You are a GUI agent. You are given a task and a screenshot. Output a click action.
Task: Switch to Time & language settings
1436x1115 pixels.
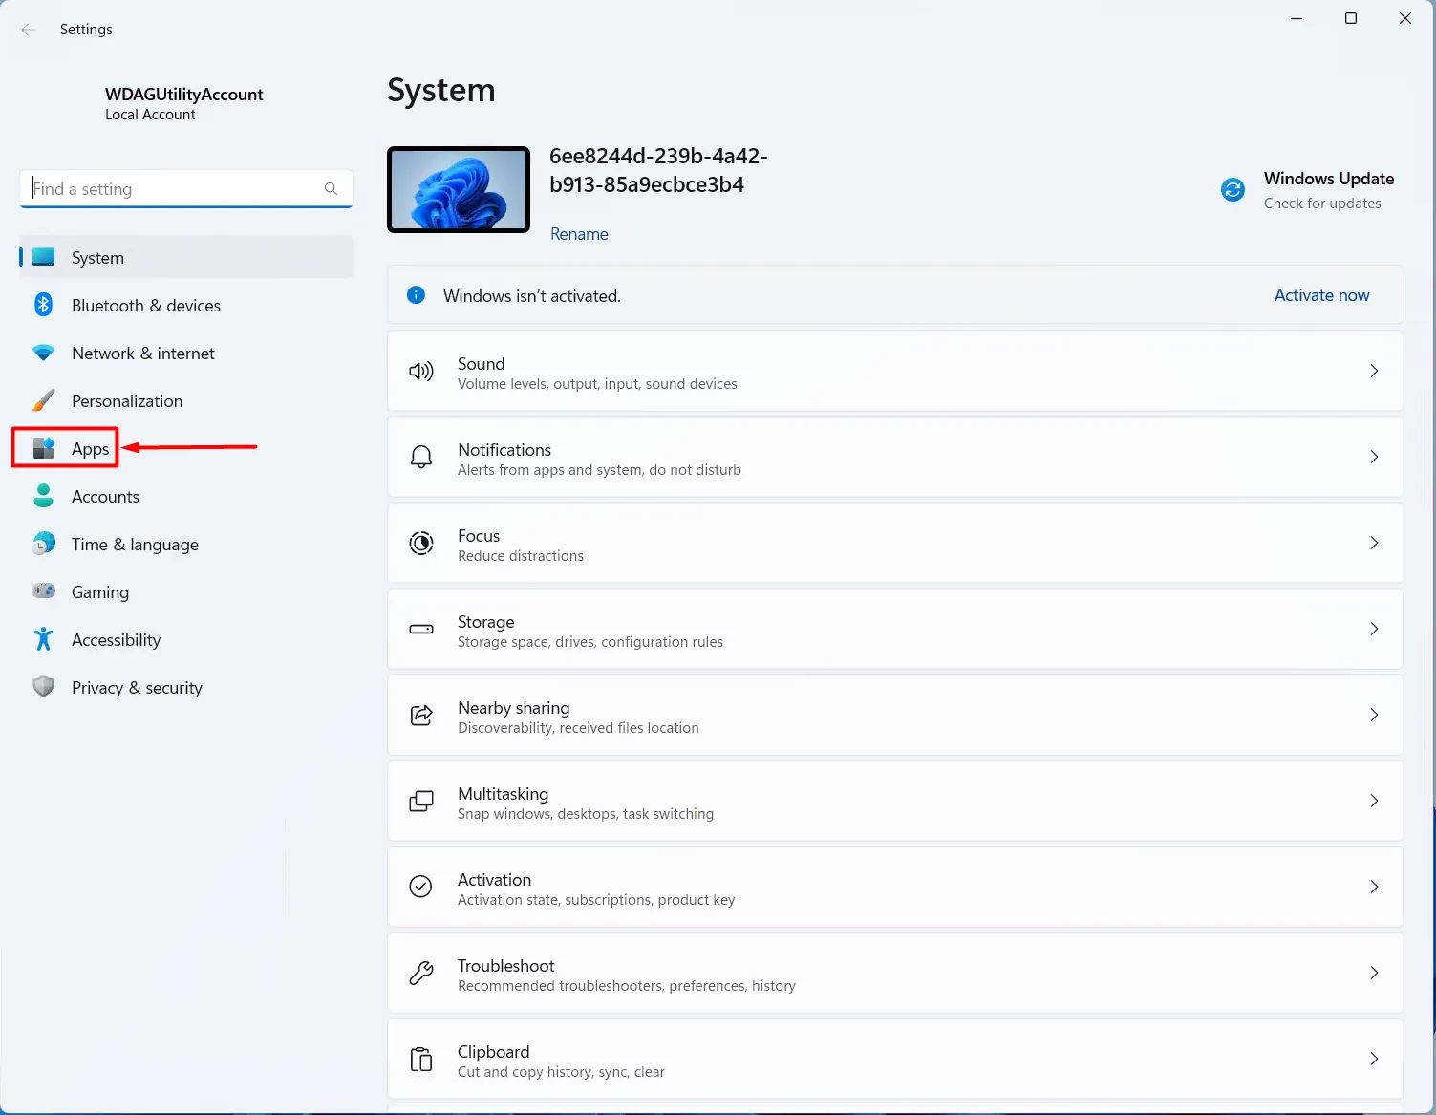[x=135, y=544]
